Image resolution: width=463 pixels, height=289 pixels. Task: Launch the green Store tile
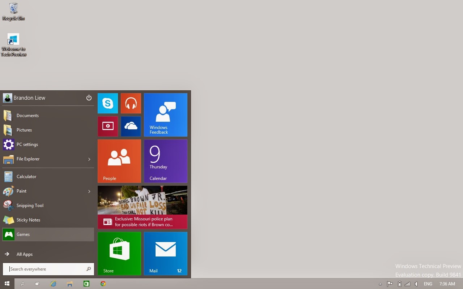[x=119, y=253]
